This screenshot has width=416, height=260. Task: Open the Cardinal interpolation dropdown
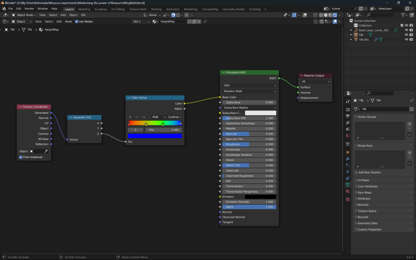174,117
